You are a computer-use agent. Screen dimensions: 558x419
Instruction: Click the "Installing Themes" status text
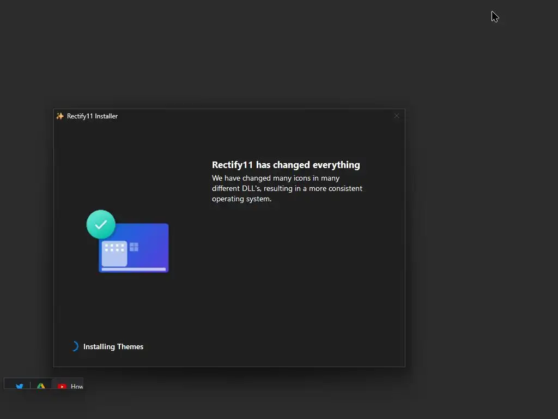click(x=113, y=346)
